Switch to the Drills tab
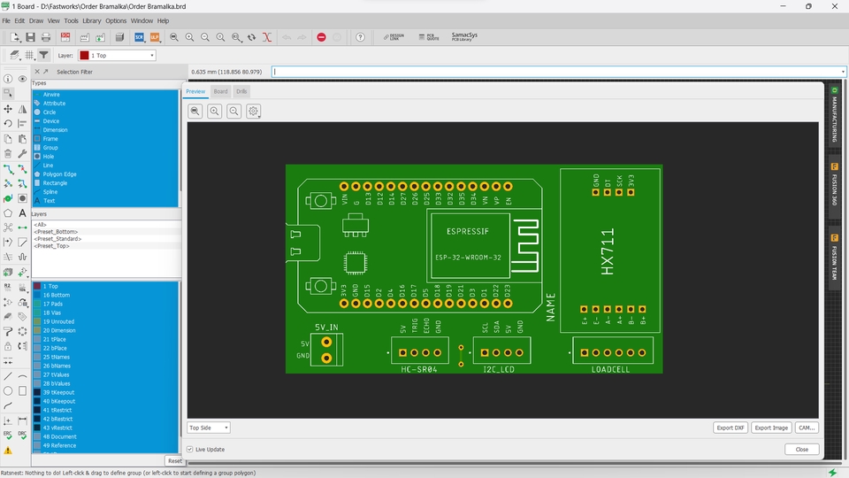This screenshot has height=478, width=849. [x=242, y=91]
